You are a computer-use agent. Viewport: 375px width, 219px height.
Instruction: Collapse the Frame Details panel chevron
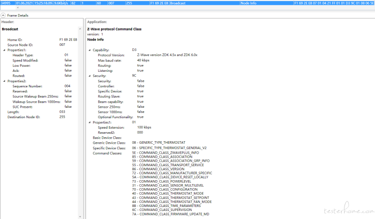click(3, 15)
